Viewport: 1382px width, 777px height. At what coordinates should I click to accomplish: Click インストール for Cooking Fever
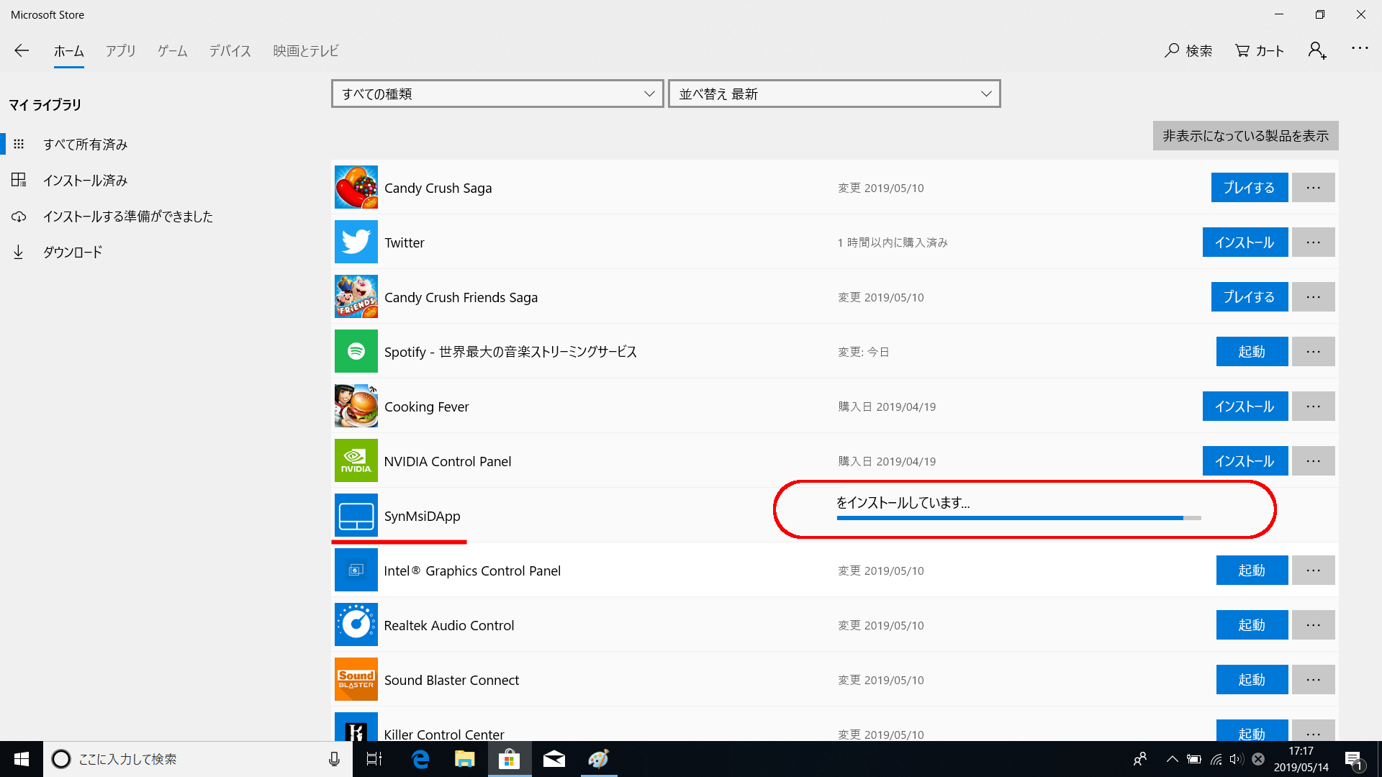[1245, 406]
